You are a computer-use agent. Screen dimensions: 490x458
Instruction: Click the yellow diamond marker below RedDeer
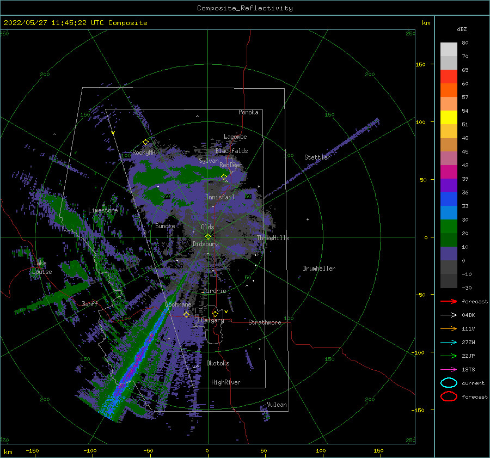tap(224, 176)
